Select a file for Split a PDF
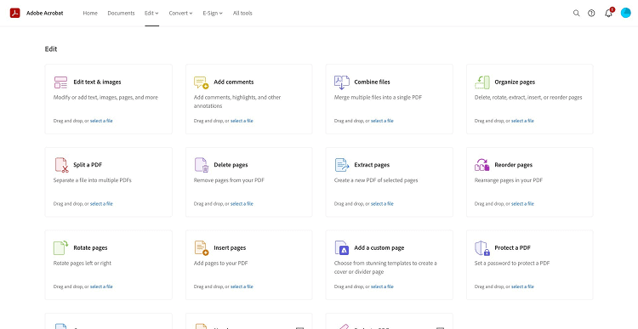This screenshot has height=329, width=638. [101, 204]
